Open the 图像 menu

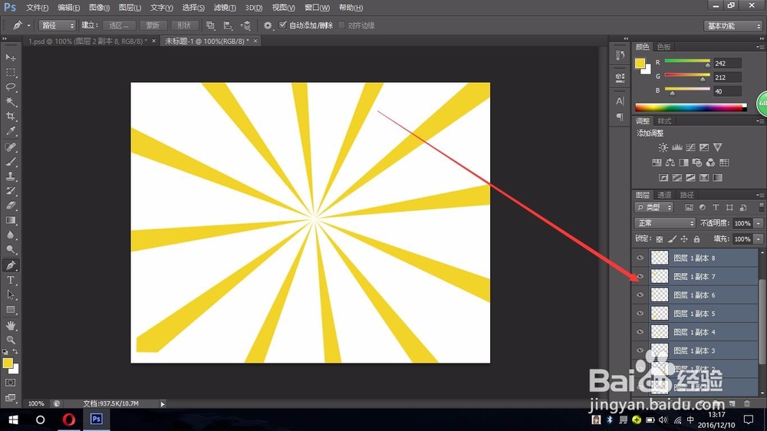click(x=99, y=8)
